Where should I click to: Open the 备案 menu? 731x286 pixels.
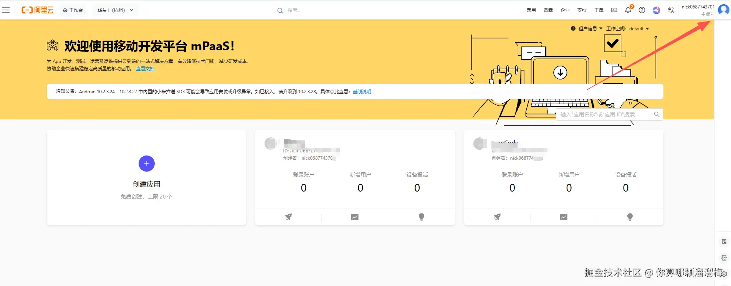[x=548, y=10]
